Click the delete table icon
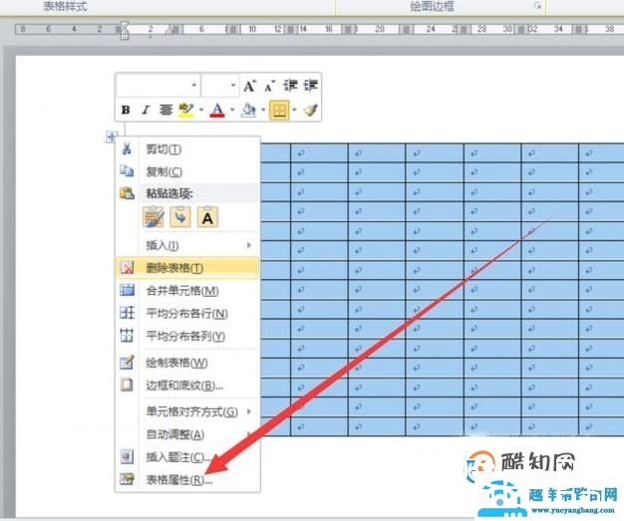624x521 pixels. pos(127,268)
